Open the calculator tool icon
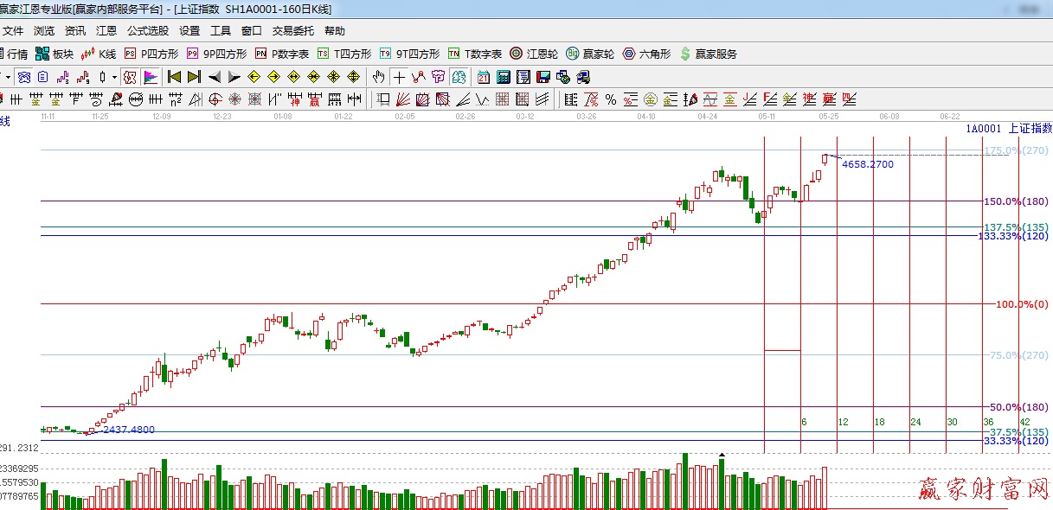 [503, 77]
